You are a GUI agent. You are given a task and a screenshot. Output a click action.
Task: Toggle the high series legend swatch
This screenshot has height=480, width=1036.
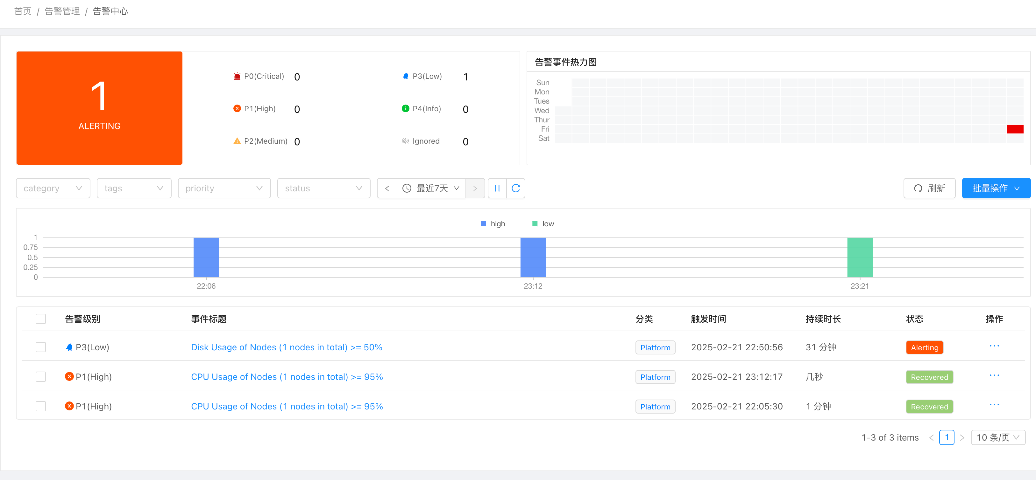(x=483, y=224)
